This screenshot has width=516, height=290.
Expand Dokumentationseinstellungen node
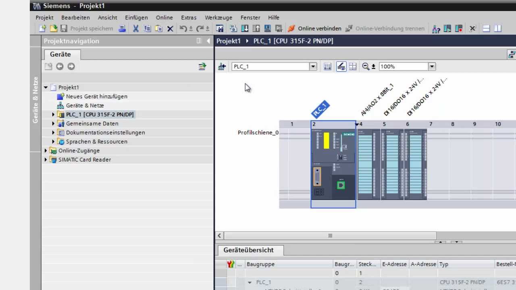coord(53,133)
